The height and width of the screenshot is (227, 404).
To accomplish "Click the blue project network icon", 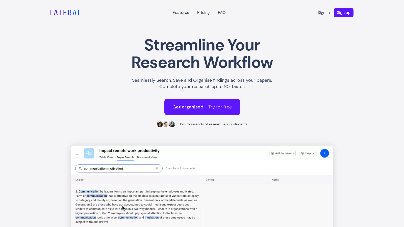I will click(x=89, y=153).
